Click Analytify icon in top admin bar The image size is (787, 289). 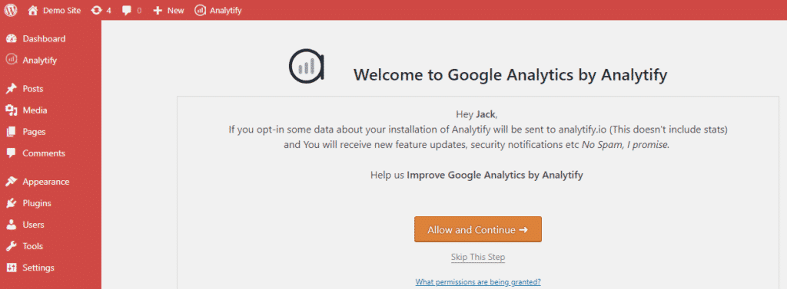(x=200, y=10)
